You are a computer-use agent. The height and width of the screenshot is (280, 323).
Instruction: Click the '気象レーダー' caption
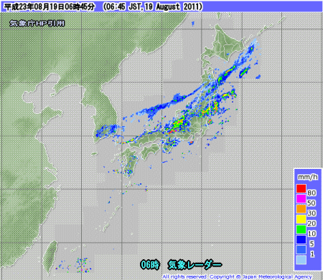pos(195,265)
